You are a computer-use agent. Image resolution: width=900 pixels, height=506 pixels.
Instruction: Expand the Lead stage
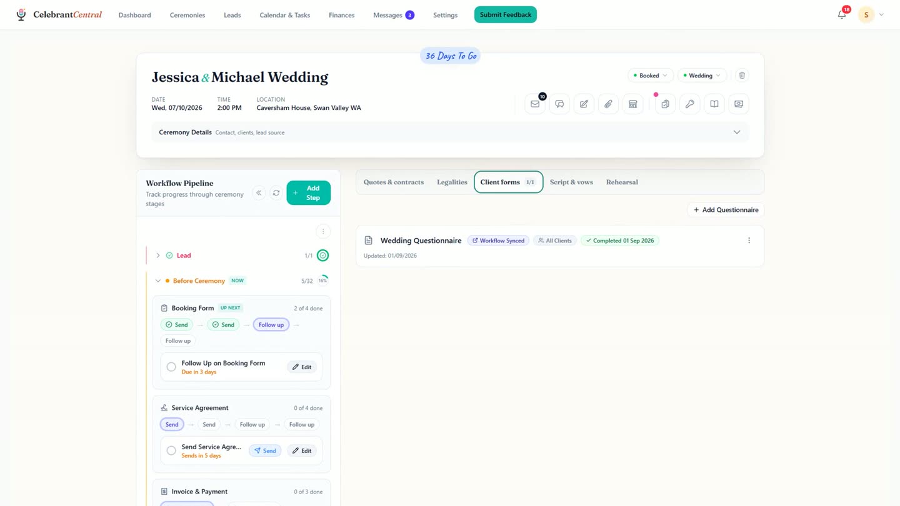click(158, 255)
